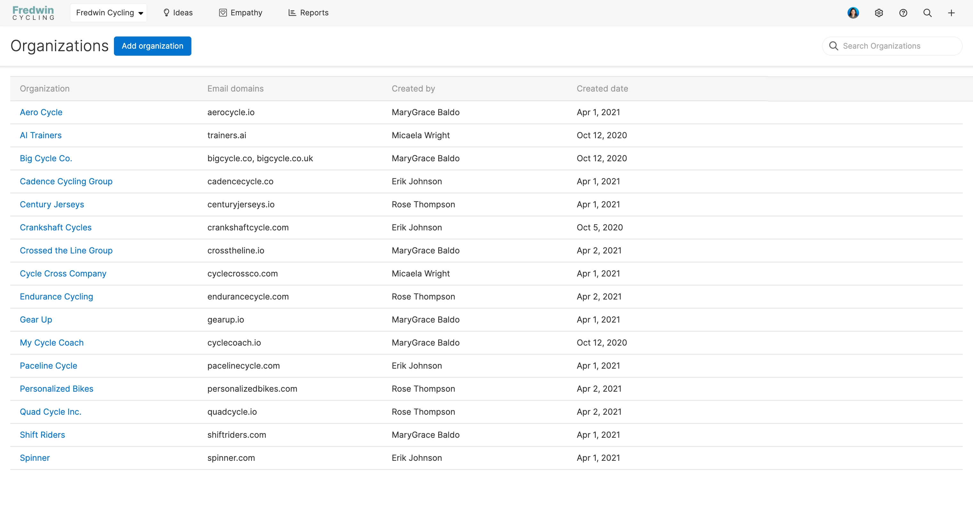Expand the Fredwin Cycling workspace dropdown
The width and height of the screenshot is (973, 512).
[x=109, y=13]
